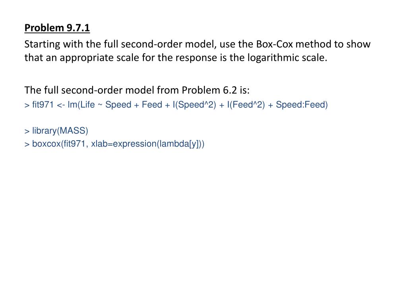Click the prompt symbol before boxcox
Viewport: 407px width, 305px height.
[27, 145]
